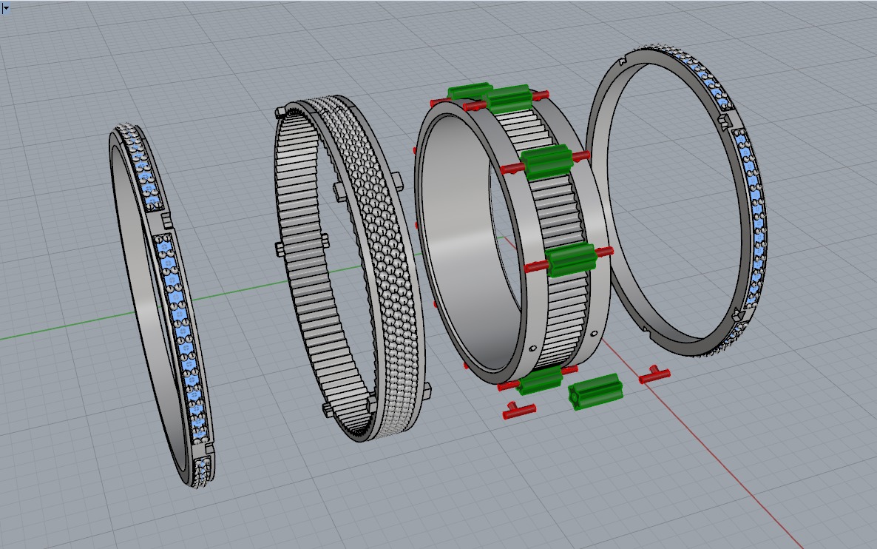Select the loose green pin below the band
This screenshot has height=549, width=877.
(595, 391)
